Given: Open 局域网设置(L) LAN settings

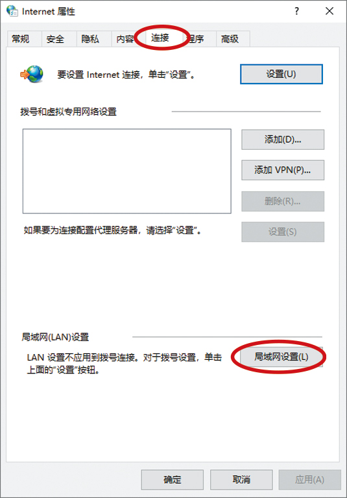Looking at the screenshot, I should coord(281,357).
